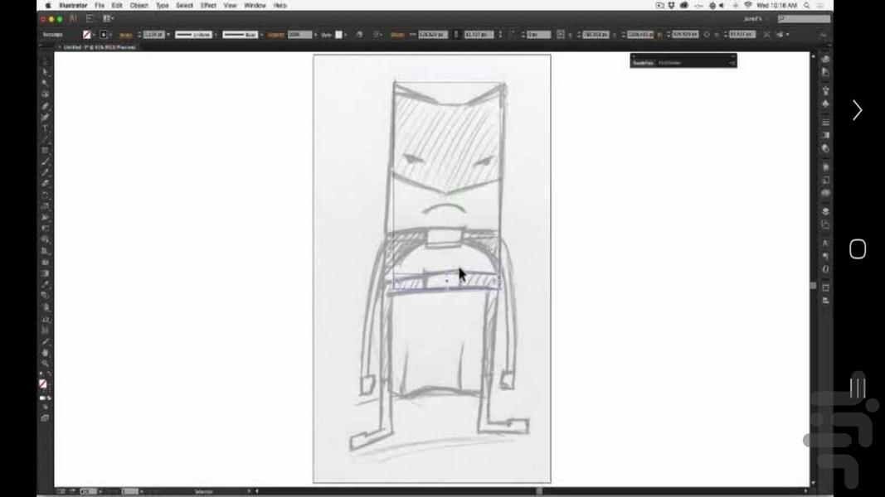Click the align options icon in control bar
Viewport: 885px width, 497px height.
(x=377, y=34)
